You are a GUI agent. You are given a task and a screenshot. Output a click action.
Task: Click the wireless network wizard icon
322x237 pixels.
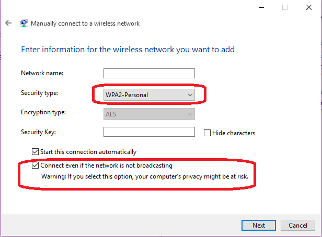pyautogui.click(x=24, y=23)
